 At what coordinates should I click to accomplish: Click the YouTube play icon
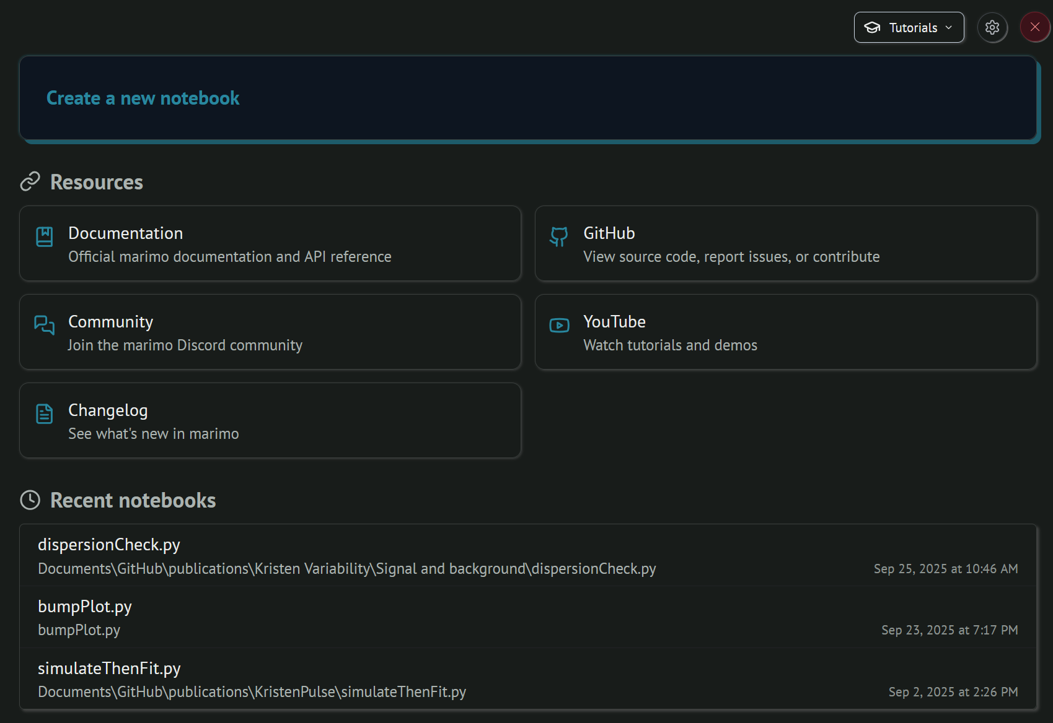tap(559, 326)
